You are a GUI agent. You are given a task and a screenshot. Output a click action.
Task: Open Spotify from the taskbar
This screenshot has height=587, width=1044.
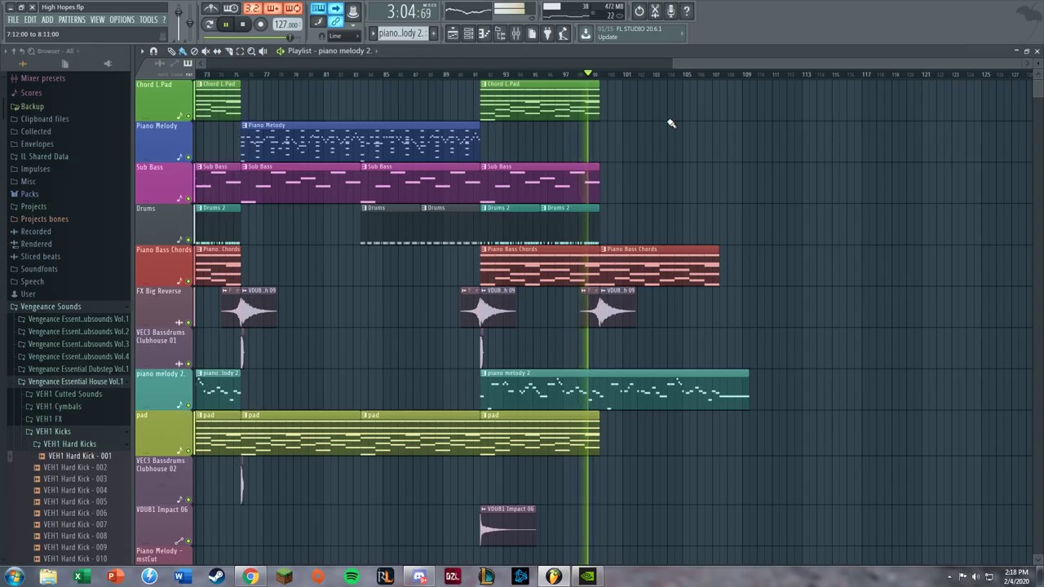point(352,576)
